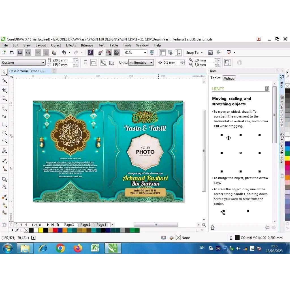Expand the application launcher dropdown arrow

pos(234,52)
